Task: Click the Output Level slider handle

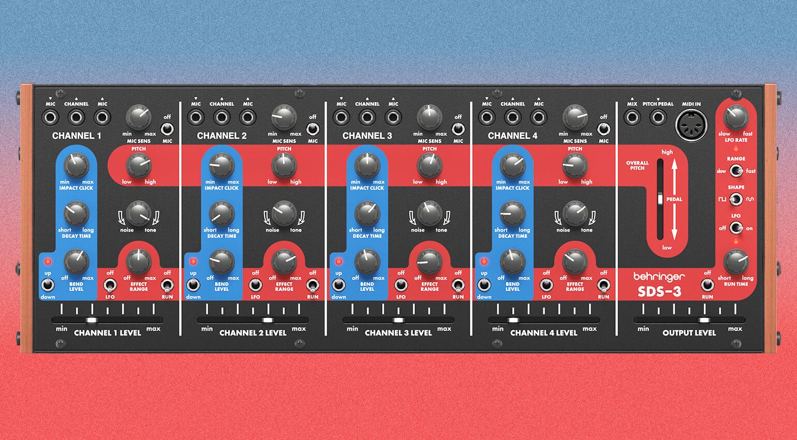Action: (x=704, y=320)
